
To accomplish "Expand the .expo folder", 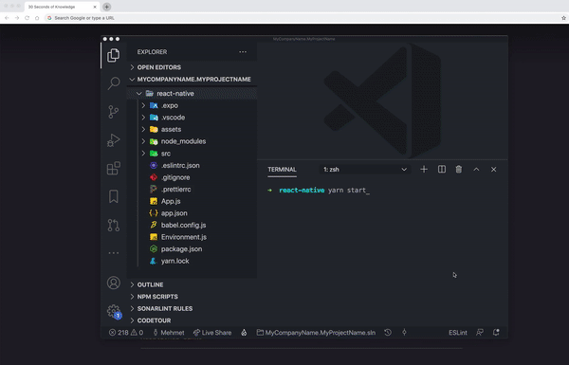I will click(x=192, y=105).
